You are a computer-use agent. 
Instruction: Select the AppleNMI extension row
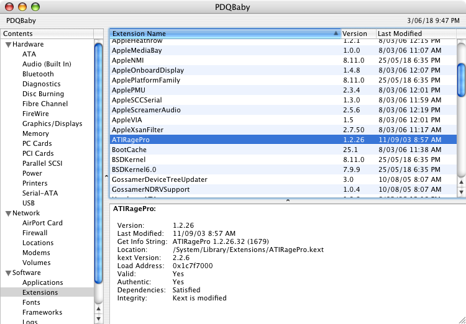click(x=283, y=60)
